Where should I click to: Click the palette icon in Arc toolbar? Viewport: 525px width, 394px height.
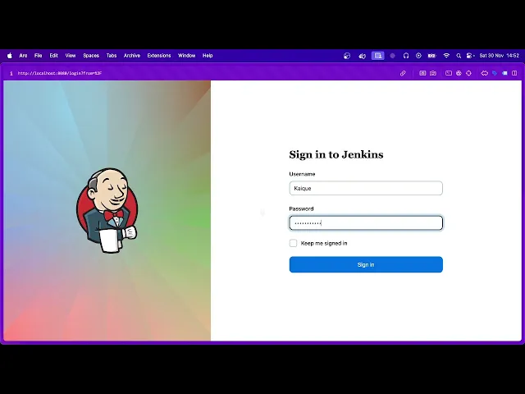459,73
